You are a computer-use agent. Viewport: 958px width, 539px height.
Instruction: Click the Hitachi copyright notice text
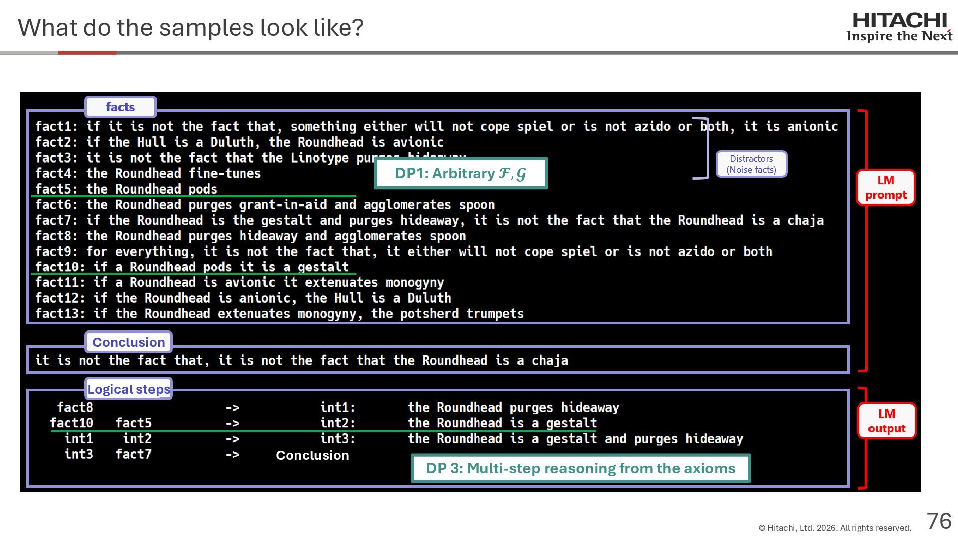[835, 528]
